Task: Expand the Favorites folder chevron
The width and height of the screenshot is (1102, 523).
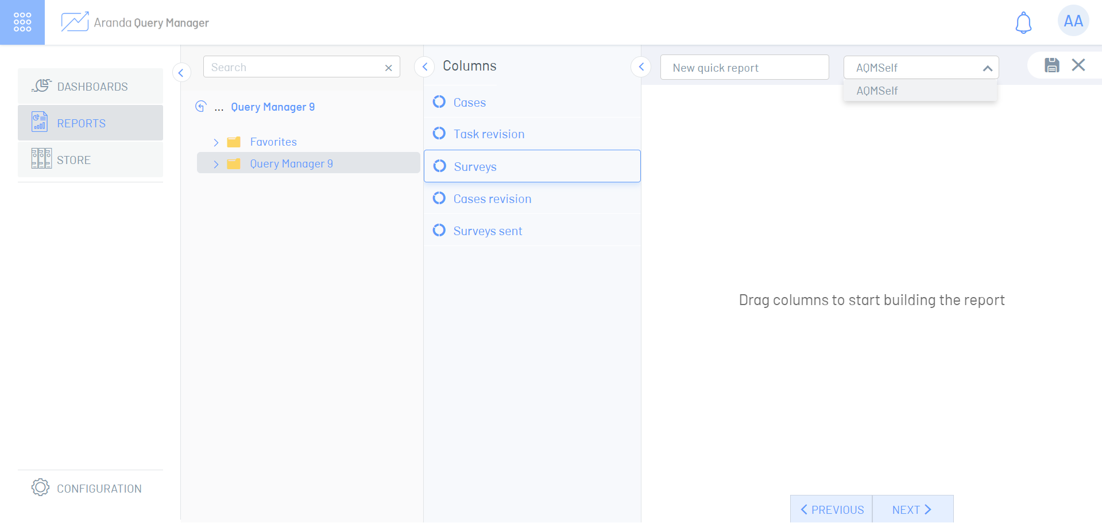Action: 216,142
